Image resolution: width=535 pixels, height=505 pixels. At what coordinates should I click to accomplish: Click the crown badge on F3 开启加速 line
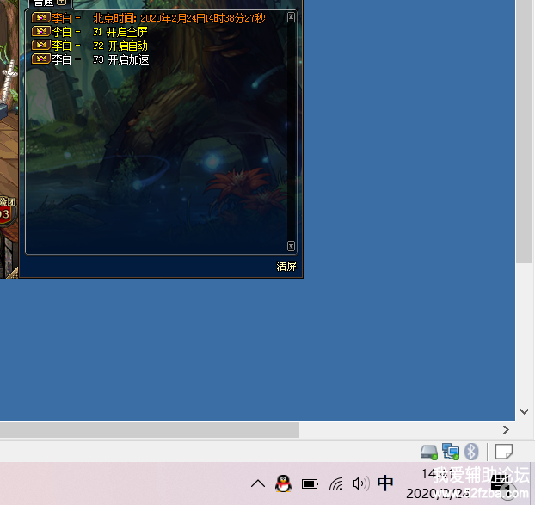pyautogui.click(x=41, y=59)
